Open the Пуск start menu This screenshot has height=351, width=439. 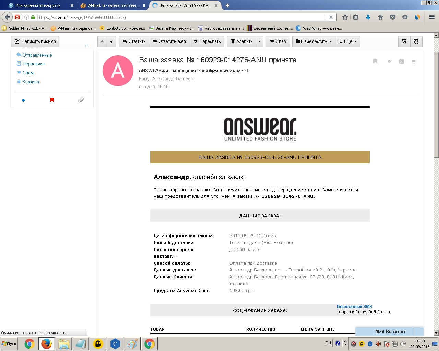click(9, 344)
